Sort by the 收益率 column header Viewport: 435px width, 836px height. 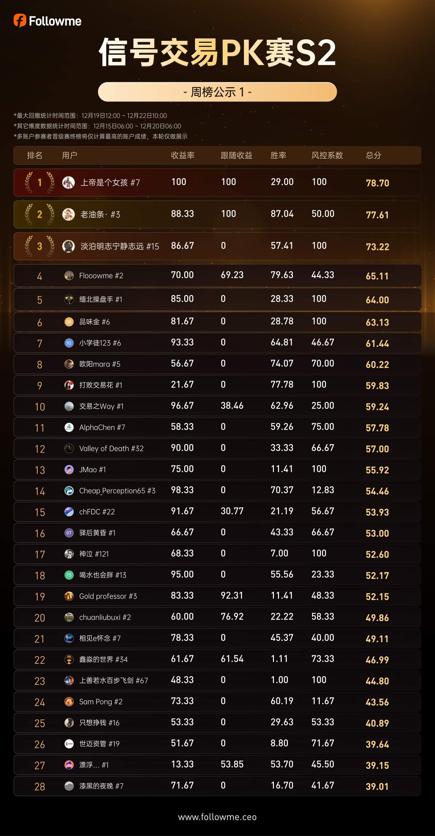point(182,155)
